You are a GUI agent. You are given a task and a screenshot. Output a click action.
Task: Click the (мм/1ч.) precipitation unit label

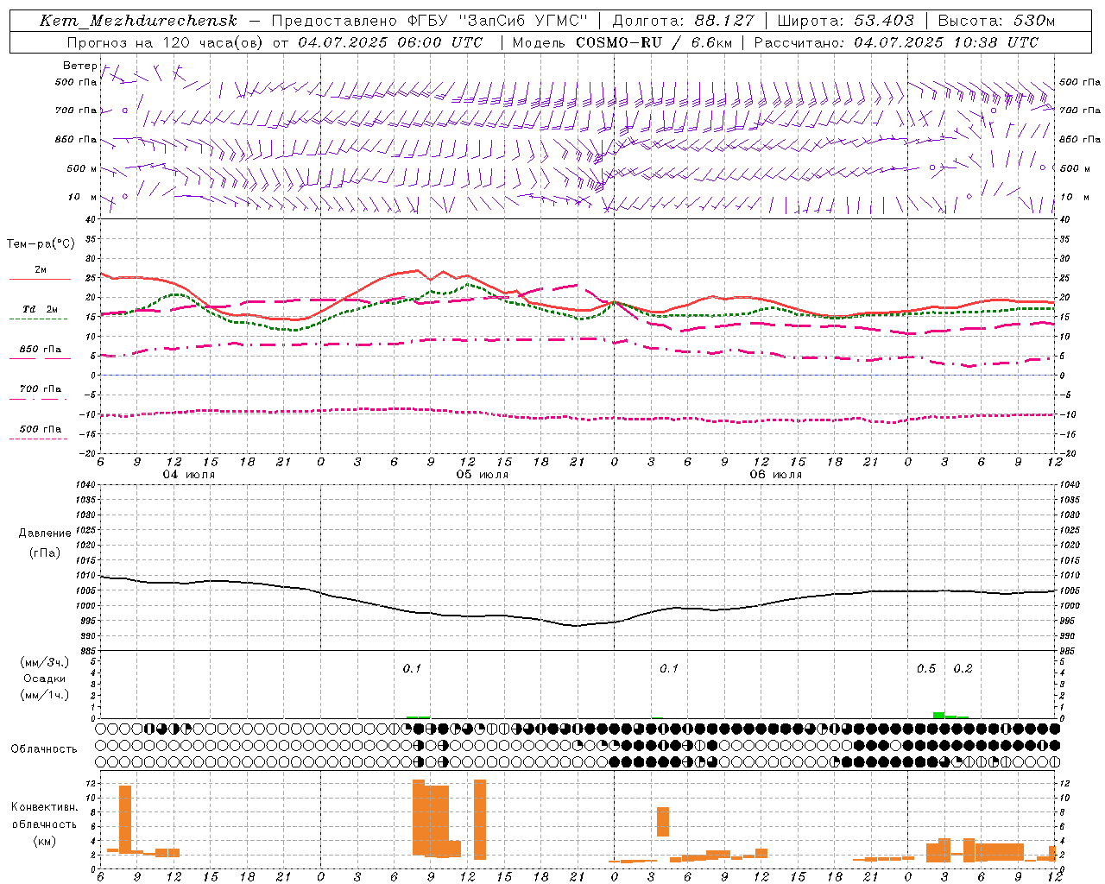pos(45,695)
